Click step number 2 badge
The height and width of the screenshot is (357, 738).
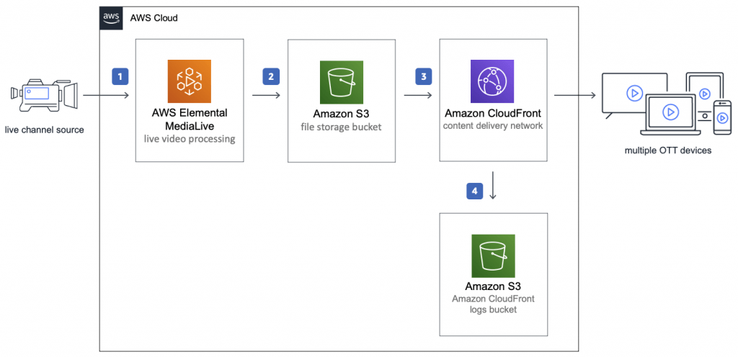tap(271, 75)
